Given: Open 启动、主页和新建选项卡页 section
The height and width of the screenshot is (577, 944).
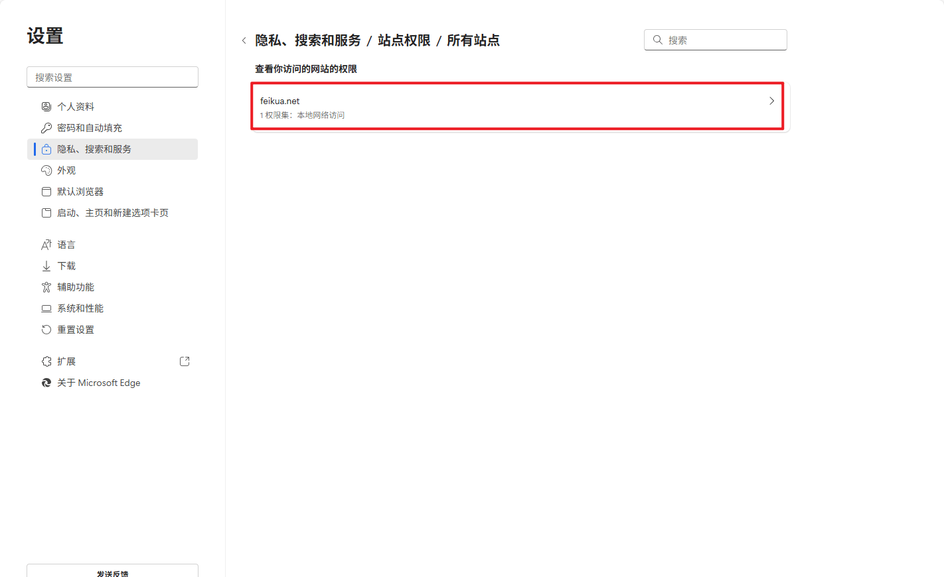Looking at the screenshot, I should tap(113, 213).
